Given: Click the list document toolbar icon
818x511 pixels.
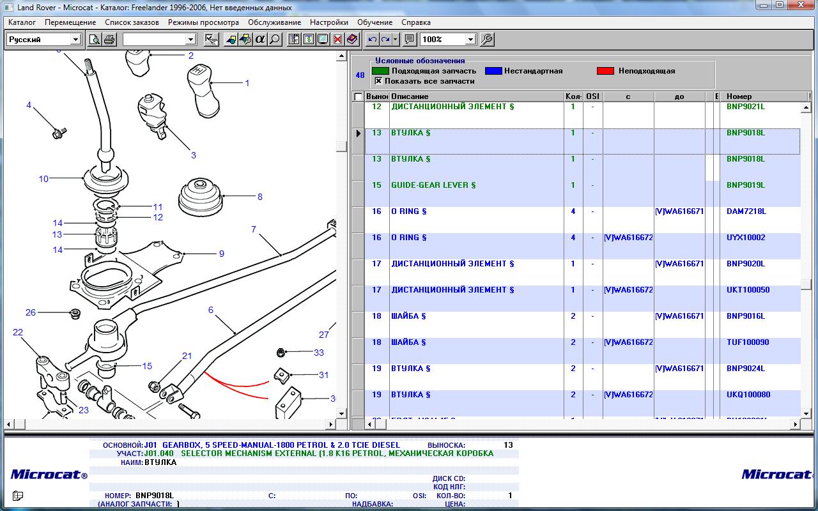Looking at the screenshot, I should pos(294,40).
